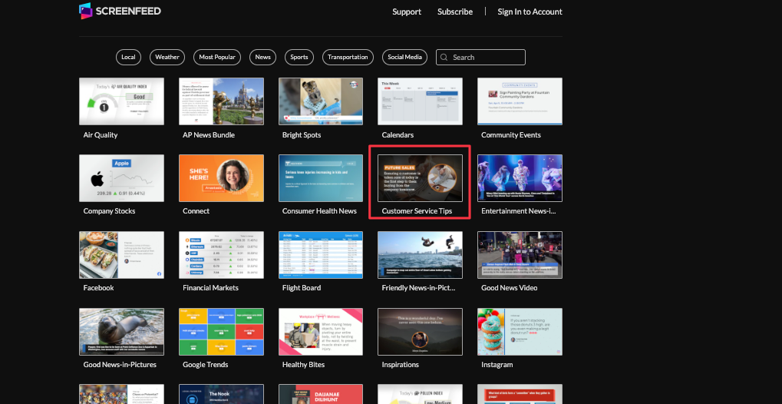This screenshot has width=782, height=404.
Task: Click the Financial Markets title link
Action: (210, 288)
